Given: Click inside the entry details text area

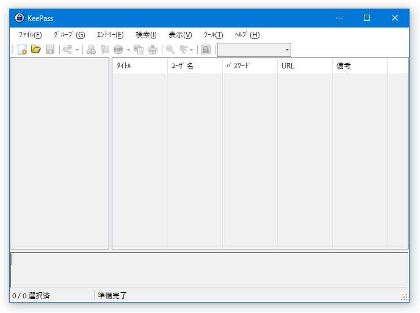Looking at the screenshot, I should click(x=209, y=270).
